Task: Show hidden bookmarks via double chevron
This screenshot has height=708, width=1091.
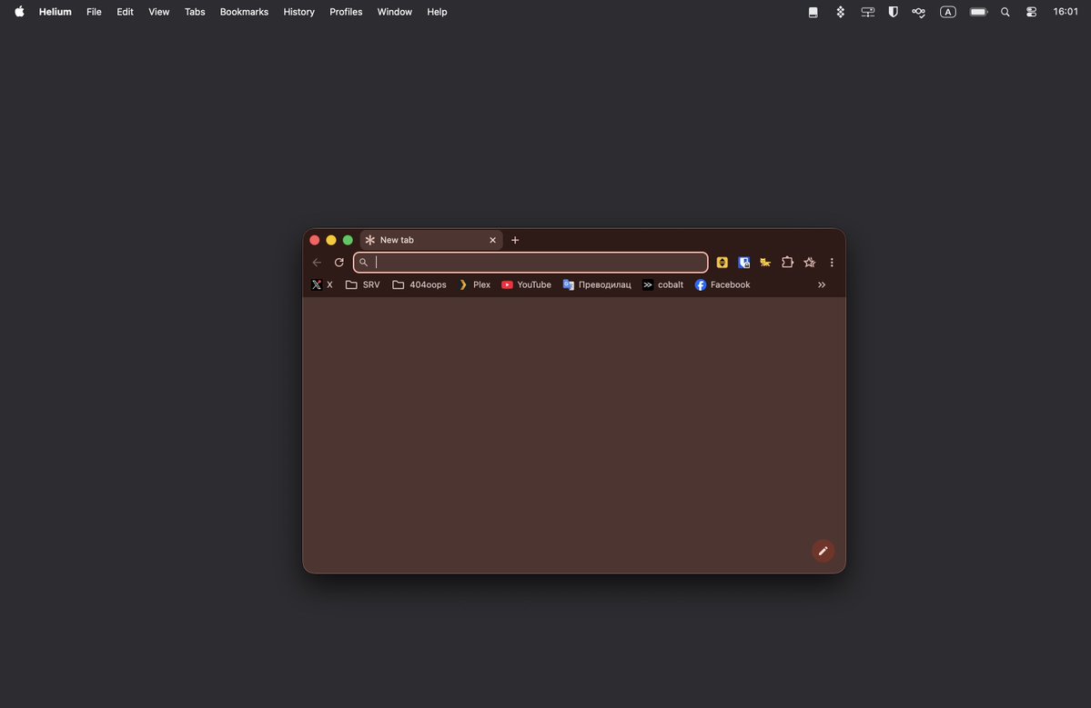Action: pyautogui.click(x=822, y=284)
